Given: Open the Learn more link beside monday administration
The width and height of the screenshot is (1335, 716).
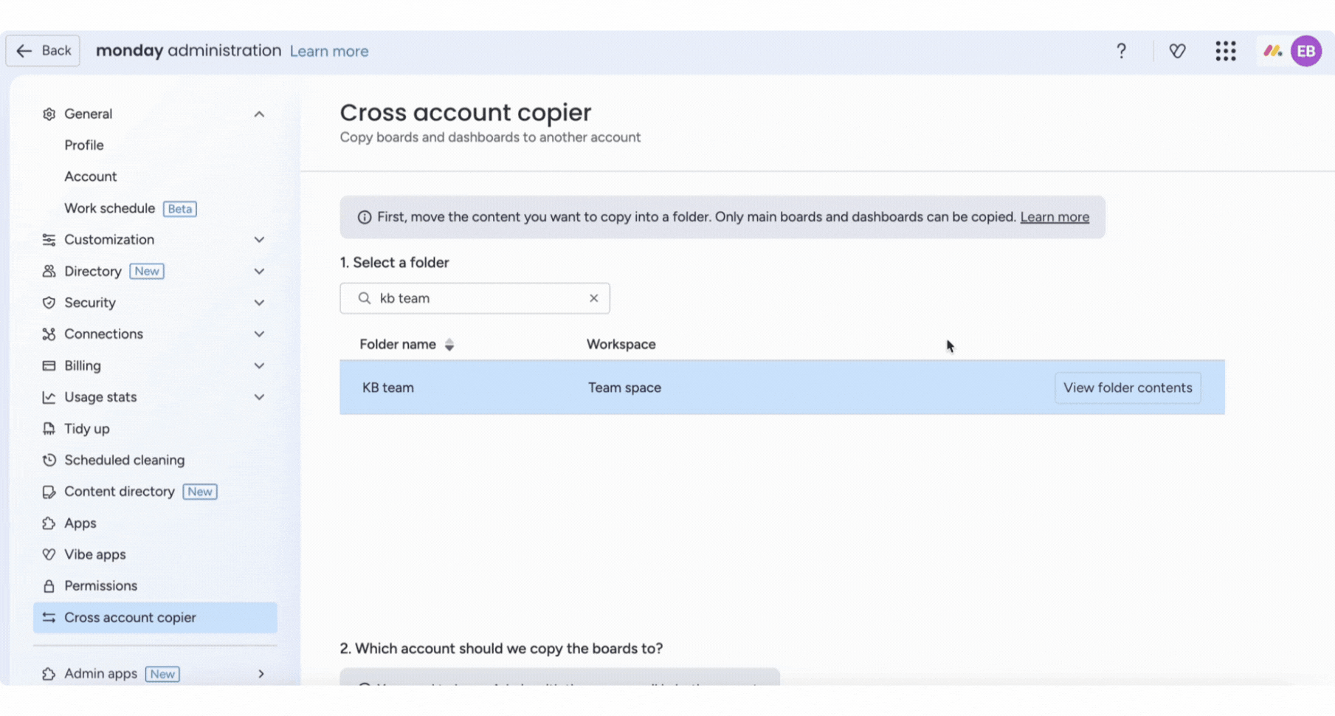Looking at the screenshot, I should (x=329, y=51).
